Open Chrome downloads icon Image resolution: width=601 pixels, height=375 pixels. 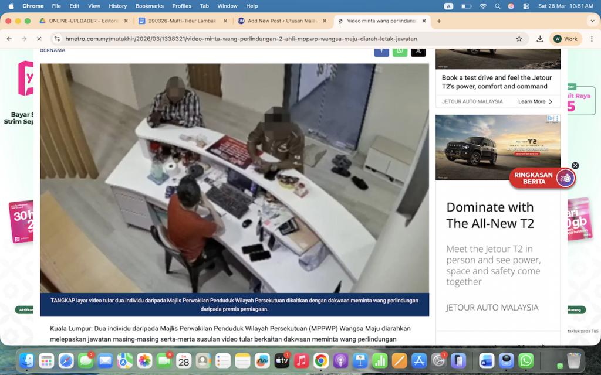(x=540, y=39)
